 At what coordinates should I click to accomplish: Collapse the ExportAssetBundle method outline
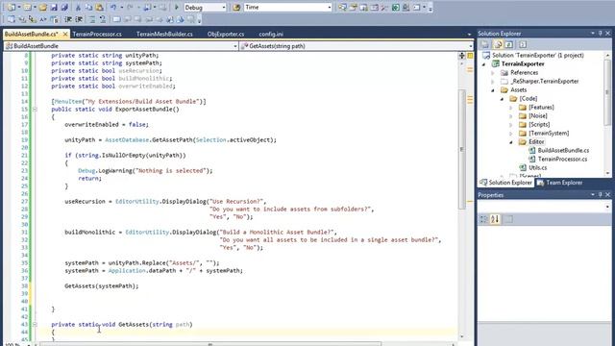pyautogui.click(x=35, y=109)
